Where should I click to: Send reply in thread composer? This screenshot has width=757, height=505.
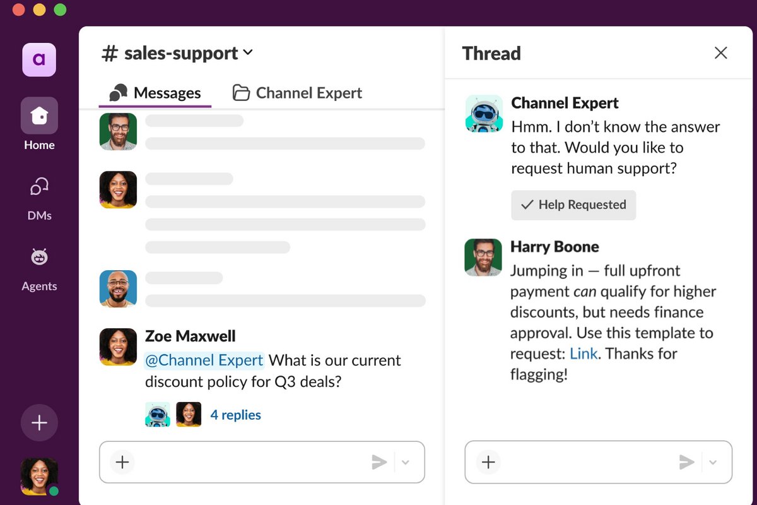[x=686, y=462]
